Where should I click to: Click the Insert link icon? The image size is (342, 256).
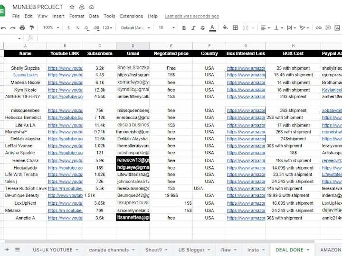coord(318,28)
